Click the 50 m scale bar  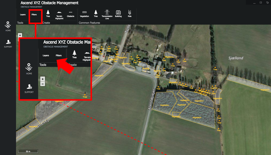click(28, 151)
